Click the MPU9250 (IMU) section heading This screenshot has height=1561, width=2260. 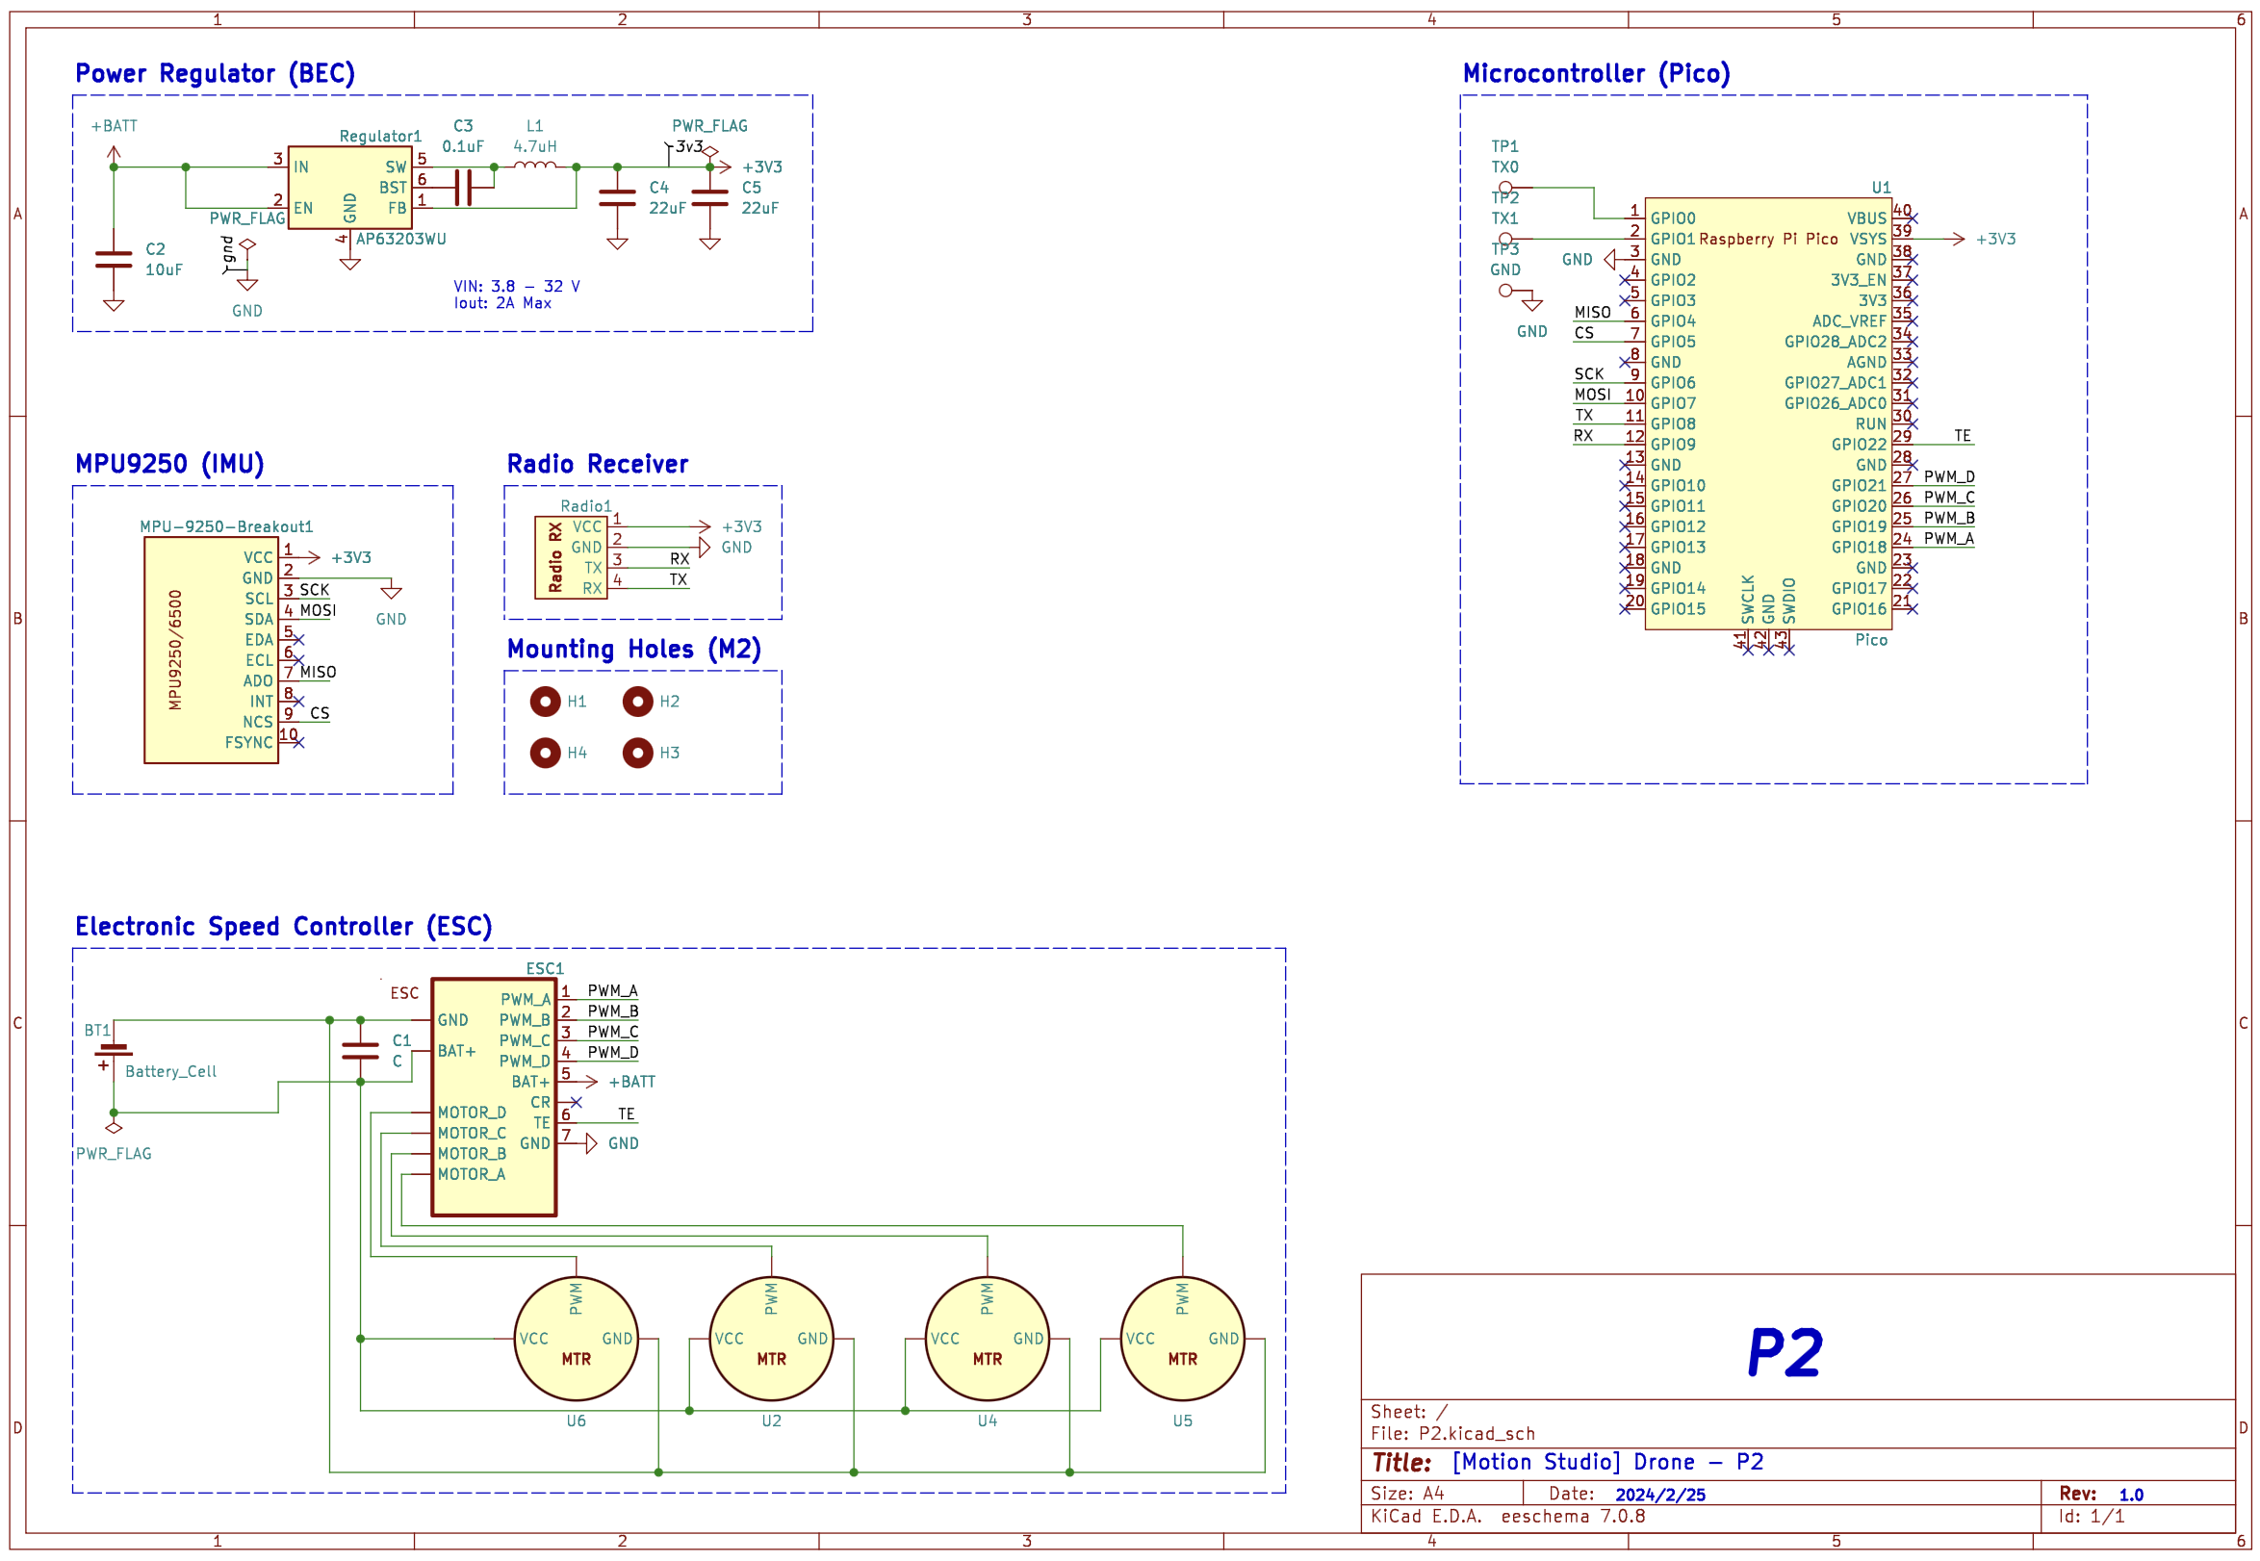pyautogui.click(x=170, y=464)
